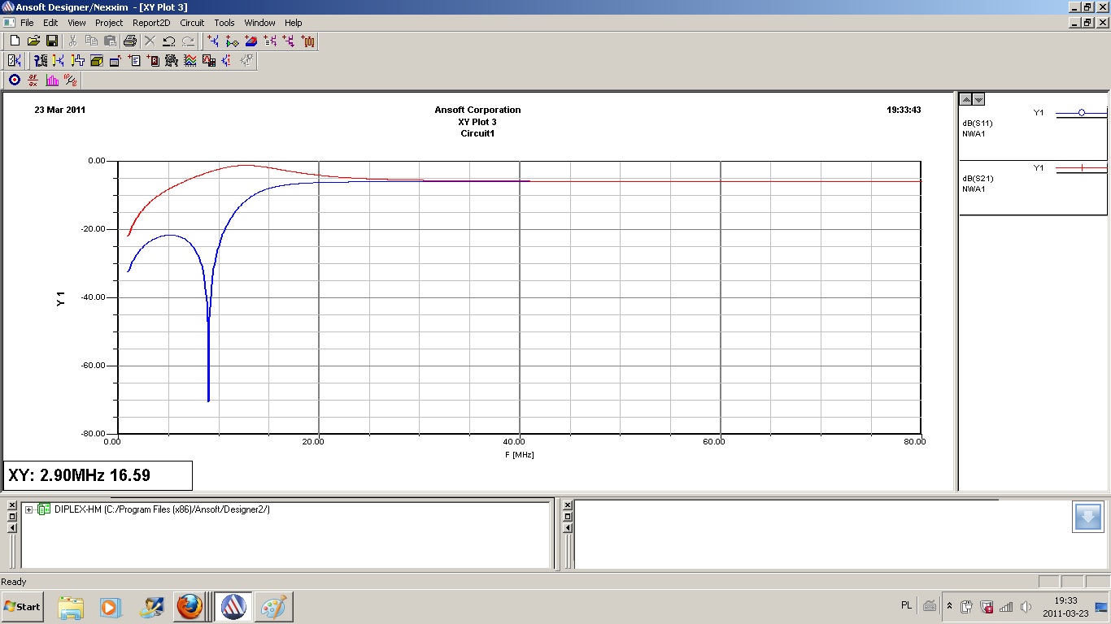Open the Report2D menu
Screen dimensions: 1111x624
click(150, 23)
